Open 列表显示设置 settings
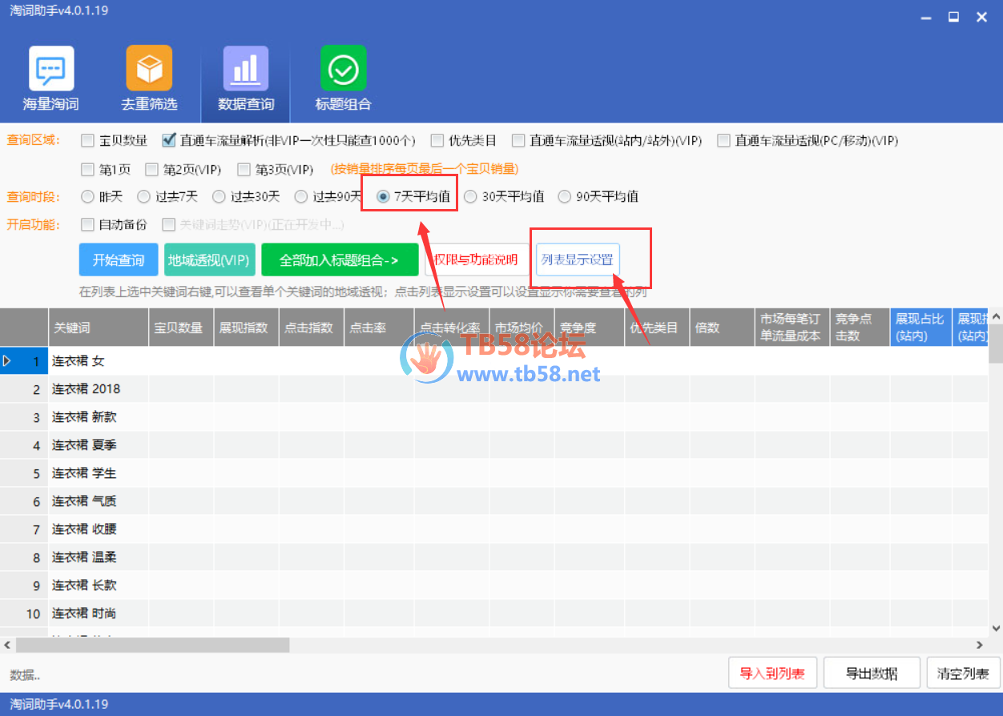Screen dimensions: 1003x716 577,260
